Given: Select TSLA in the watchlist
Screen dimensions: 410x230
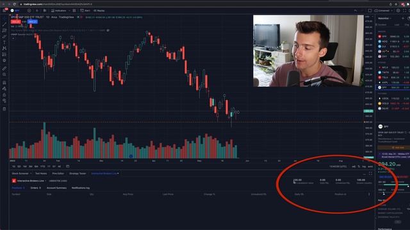Looking at the screenshot, I should pyautogui.click(x=393, y=77).
